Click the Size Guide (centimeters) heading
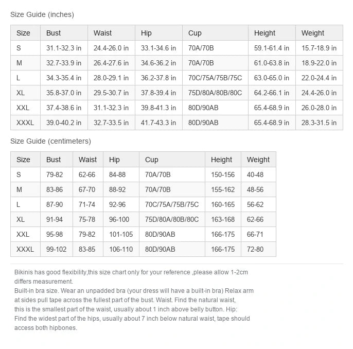This screenshot has width=353, height=349. coord(50,141)
